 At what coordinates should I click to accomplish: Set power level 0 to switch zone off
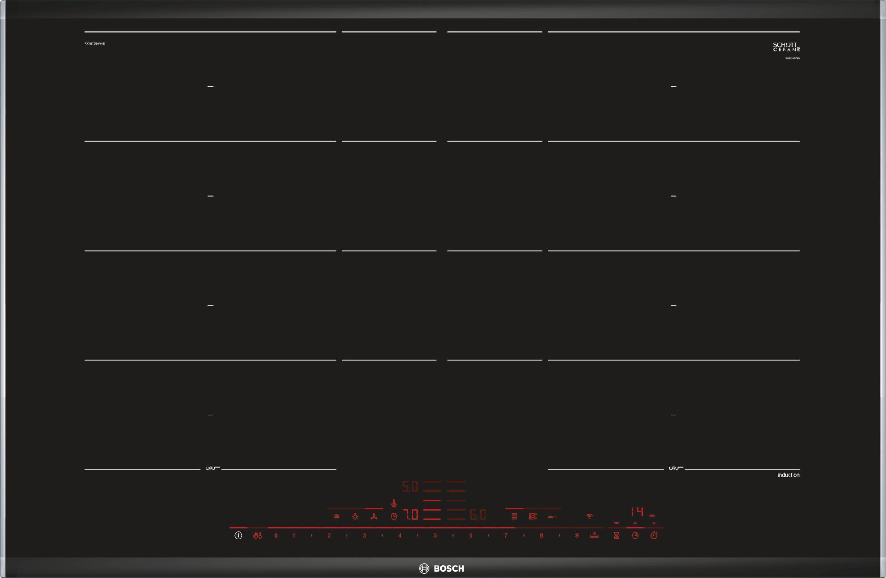[x=276, y=535]
